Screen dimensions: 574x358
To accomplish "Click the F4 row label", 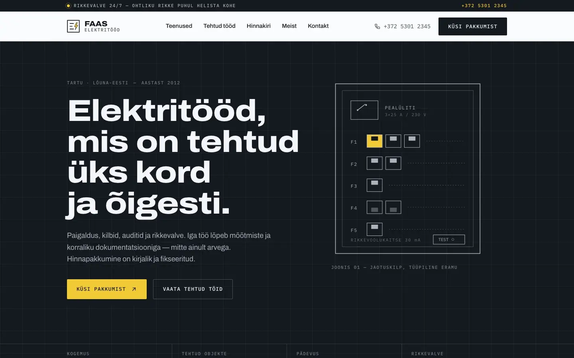I will click(x=354, y=208).
